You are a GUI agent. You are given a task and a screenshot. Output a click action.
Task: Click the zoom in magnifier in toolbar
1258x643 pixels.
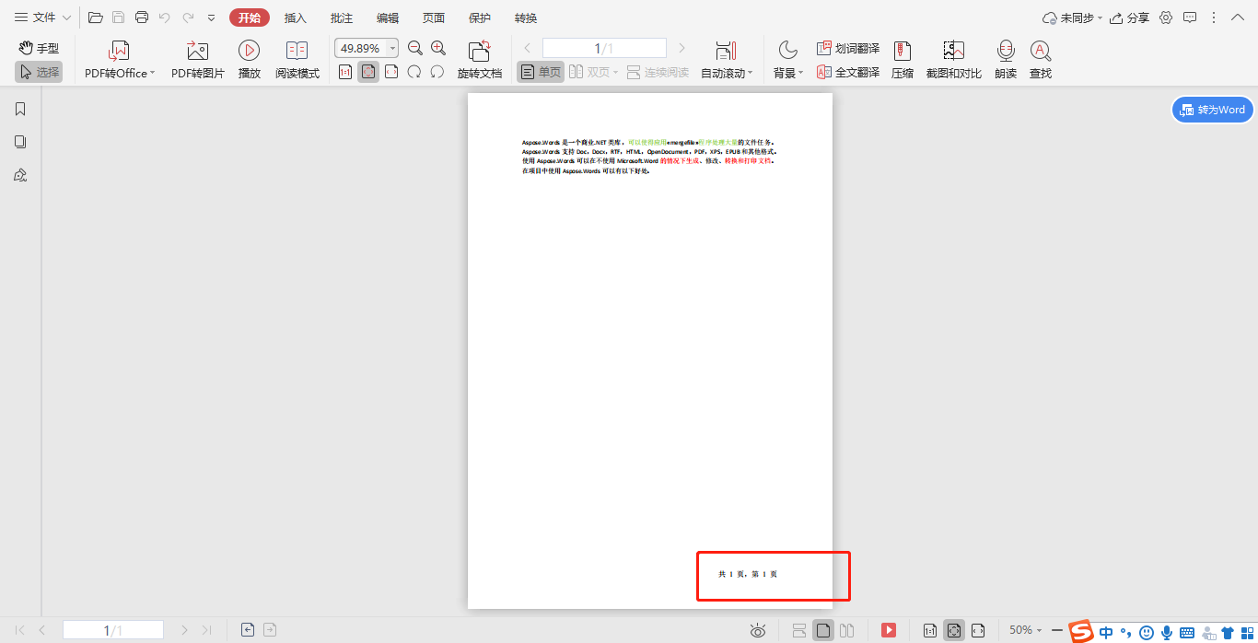[x=438, y=48]
